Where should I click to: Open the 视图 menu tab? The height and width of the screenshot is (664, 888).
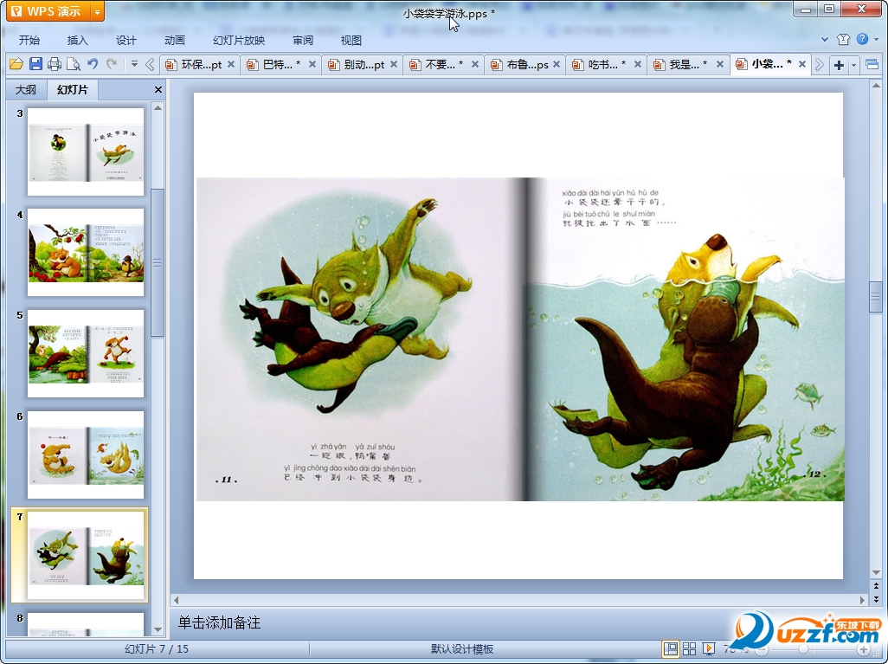351,40
